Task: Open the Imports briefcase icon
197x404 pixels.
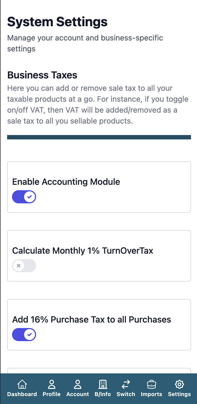Action: 151,385
